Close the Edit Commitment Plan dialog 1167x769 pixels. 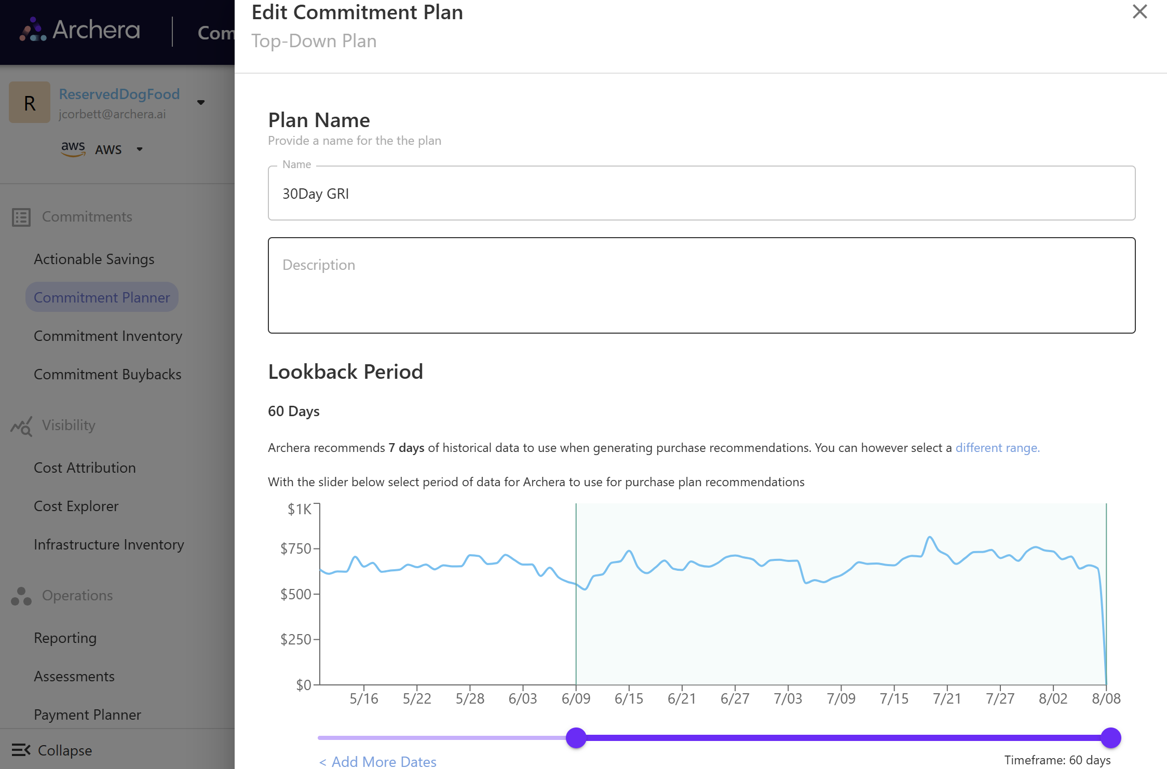click(x=1139, y=11)
